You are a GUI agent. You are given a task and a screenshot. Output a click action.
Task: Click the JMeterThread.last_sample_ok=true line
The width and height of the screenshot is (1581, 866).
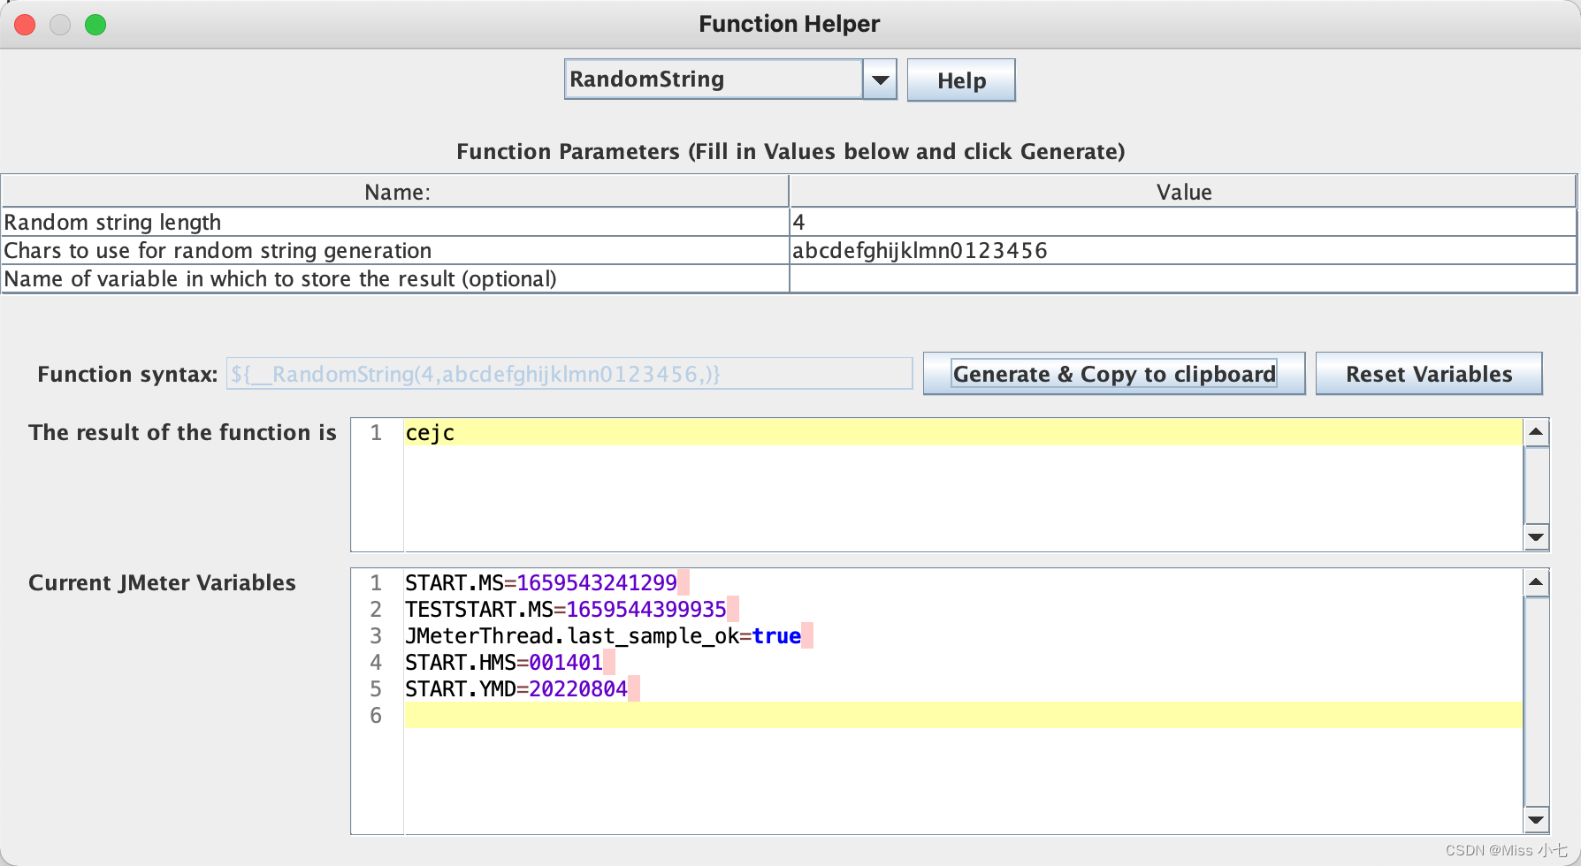[603, 636]
